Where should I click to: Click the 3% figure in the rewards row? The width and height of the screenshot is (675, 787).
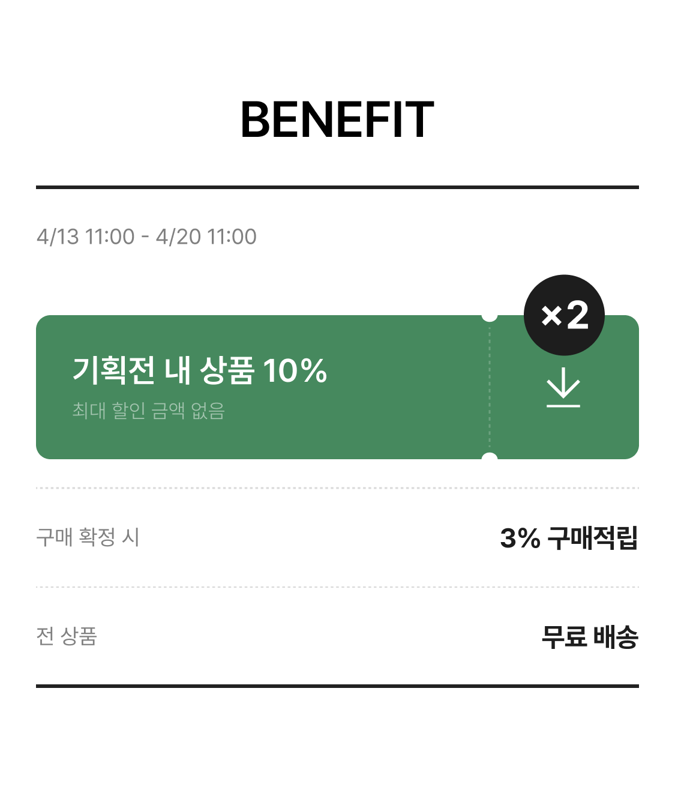click(520, 538)
